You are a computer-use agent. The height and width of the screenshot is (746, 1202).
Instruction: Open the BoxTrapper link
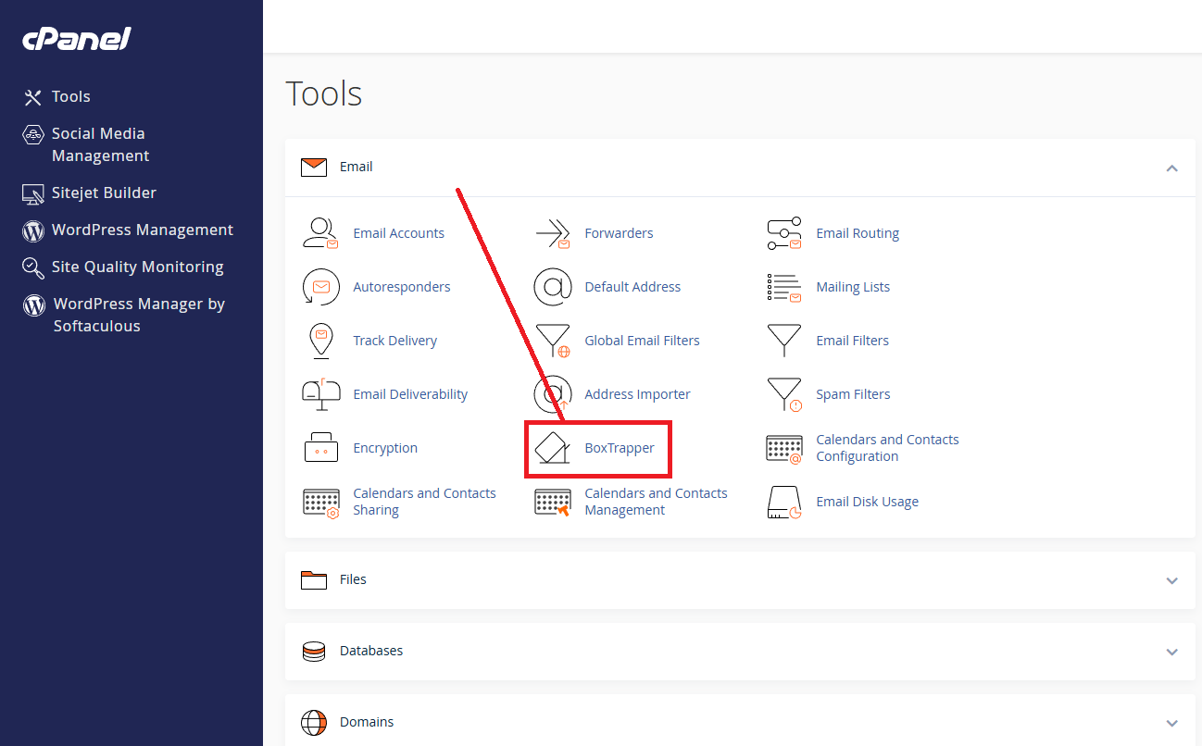(x=620, y=448)
